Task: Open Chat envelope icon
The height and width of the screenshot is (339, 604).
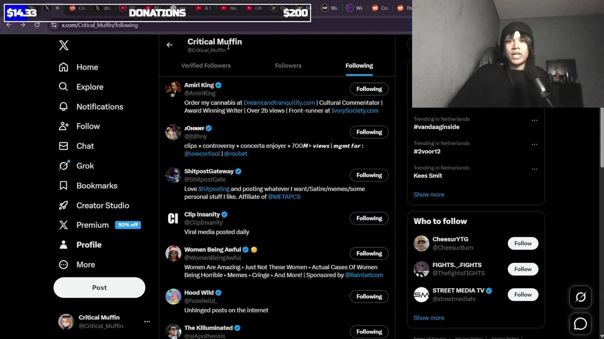Action: 63,146
